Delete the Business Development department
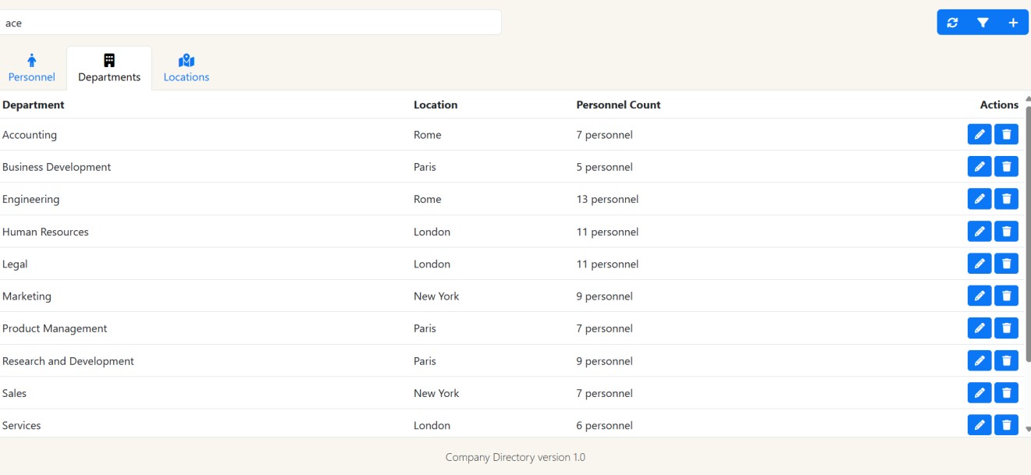 coord(1006,165)
